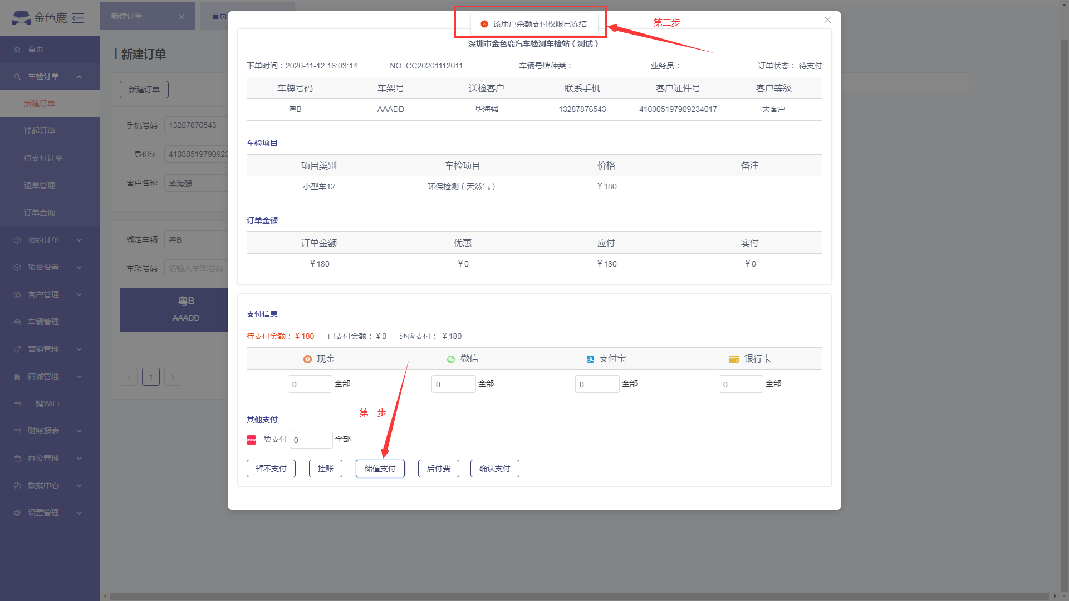Open 订单查询 in the sidebar

tap(40, 213)
